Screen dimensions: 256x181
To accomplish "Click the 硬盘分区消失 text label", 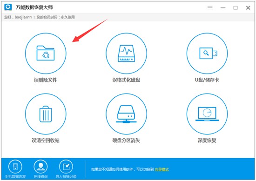I will click(126, 141).
